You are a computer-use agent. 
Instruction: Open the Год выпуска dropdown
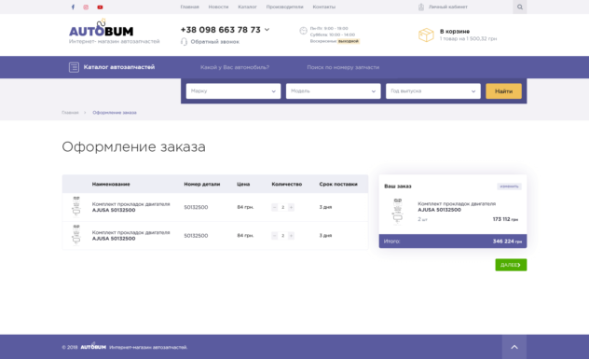coord(433,91)
